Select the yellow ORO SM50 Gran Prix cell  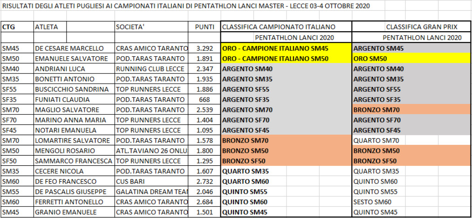click(x=411, y=59)
